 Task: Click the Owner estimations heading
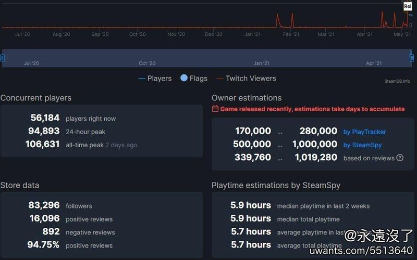tap(247, 98)
